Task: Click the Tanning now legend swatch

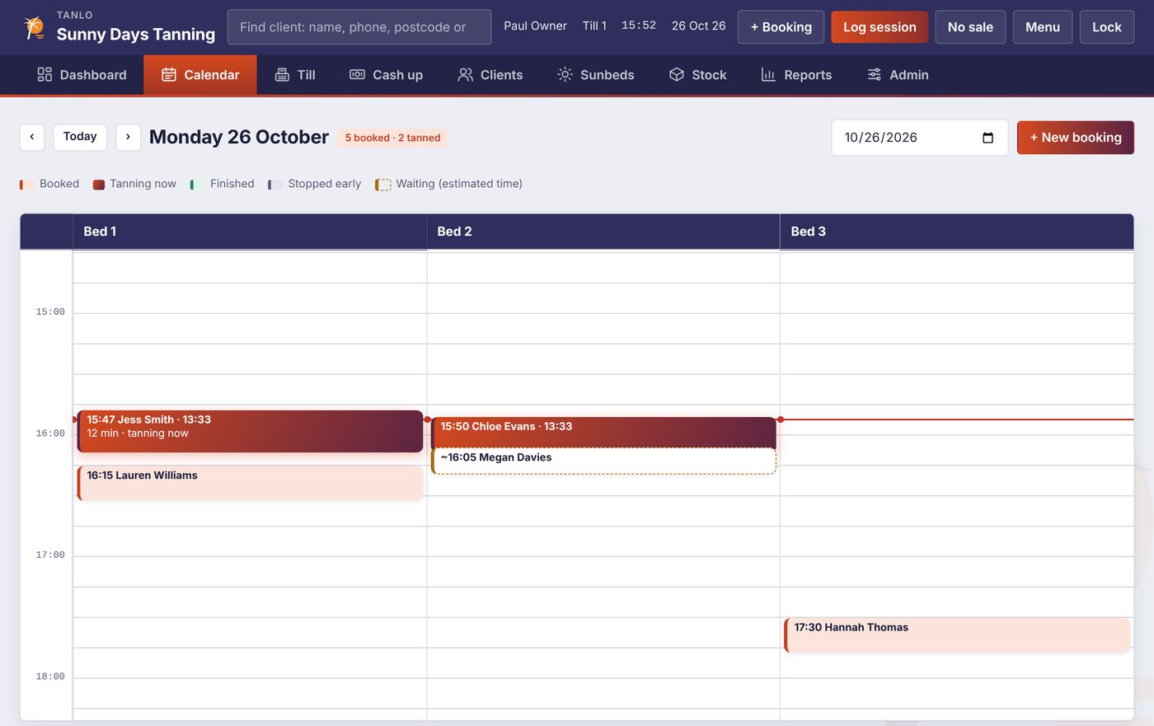Action: (x=99, y=185)
